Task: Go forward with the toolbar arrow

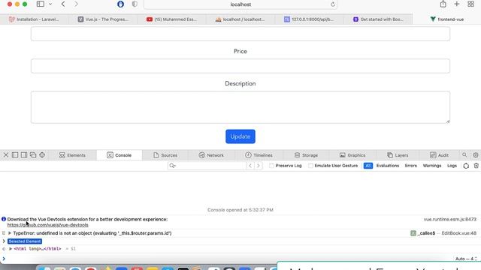Action: [x=76, y=4]
